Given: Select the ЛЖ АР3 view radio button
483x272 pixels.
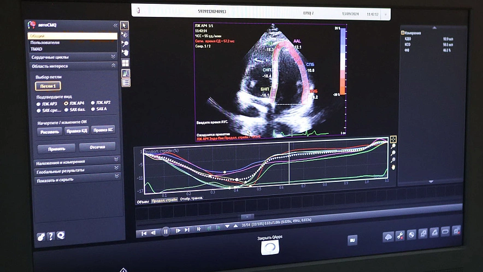Looking at the screenshot, I should [x=39, y=103].
